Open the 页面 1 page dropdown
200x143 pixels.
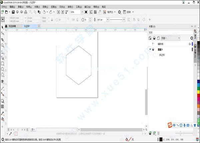coord(179,38)
